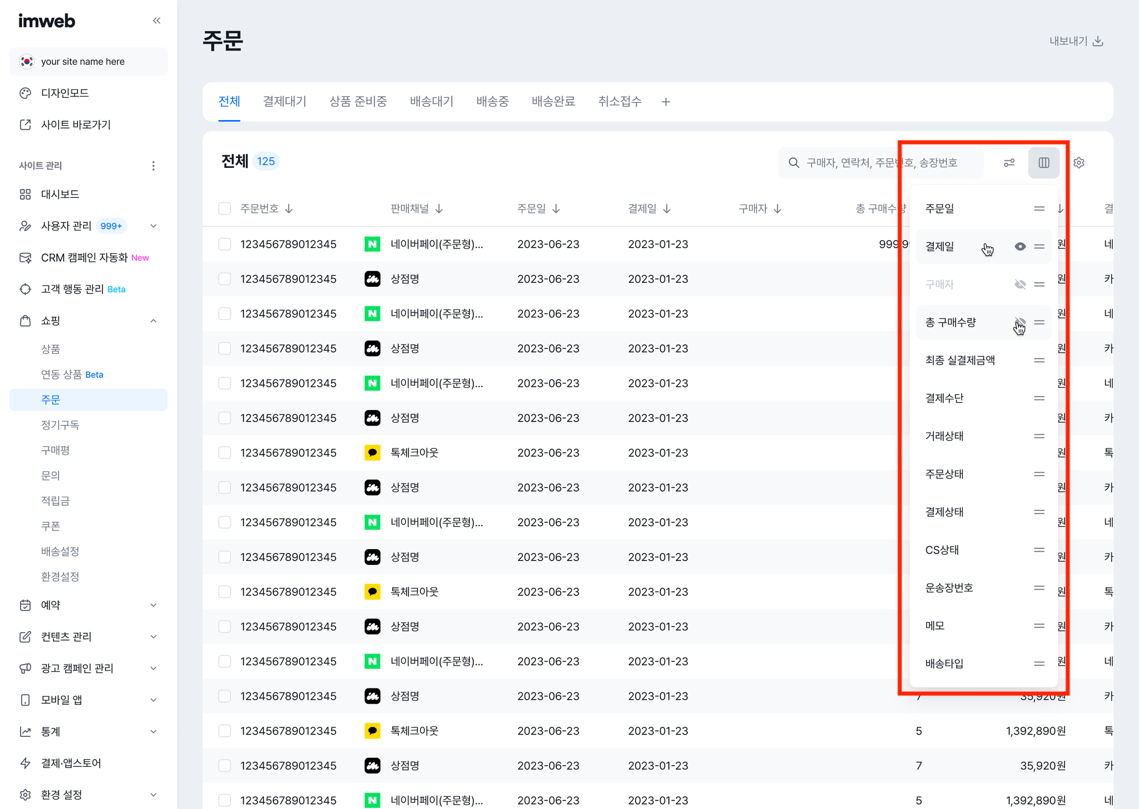Toggle visibility eye for 결제일 column
This screenshot has width=1139, height=809.
(1020, 246)
